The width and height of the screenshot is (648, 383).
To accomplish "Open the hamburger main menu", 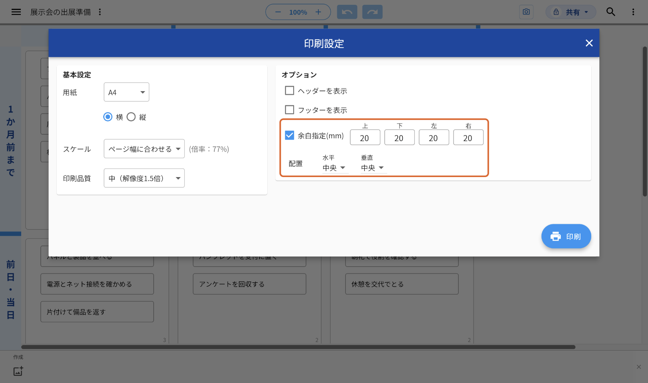I will click(x=16, y=12).
